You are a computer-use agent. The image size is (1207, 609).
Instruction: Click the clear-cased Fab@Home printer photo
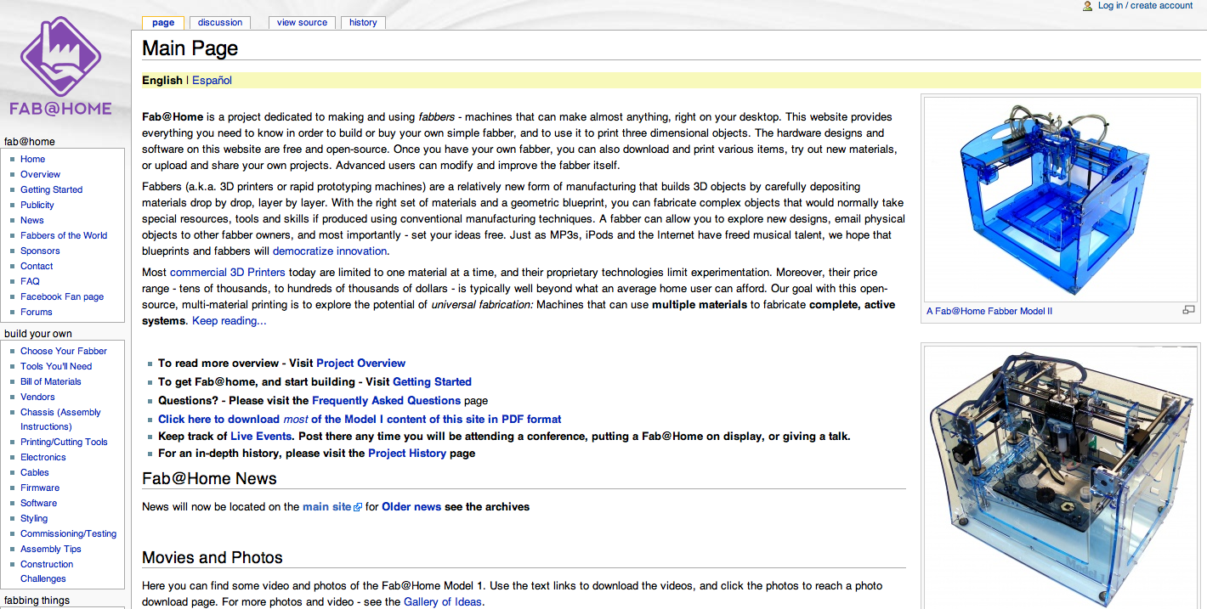coord(1062,477)
